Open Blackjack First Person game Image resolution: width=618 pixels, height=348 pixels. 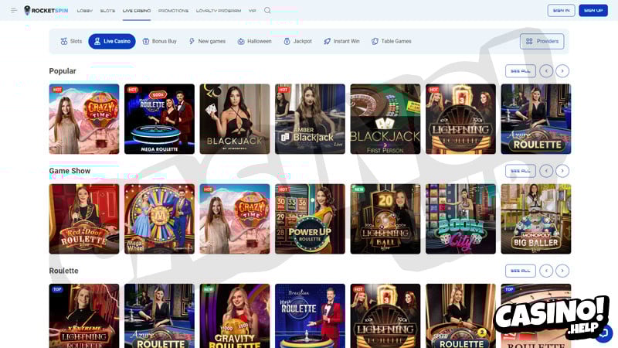tap(385, 119)
